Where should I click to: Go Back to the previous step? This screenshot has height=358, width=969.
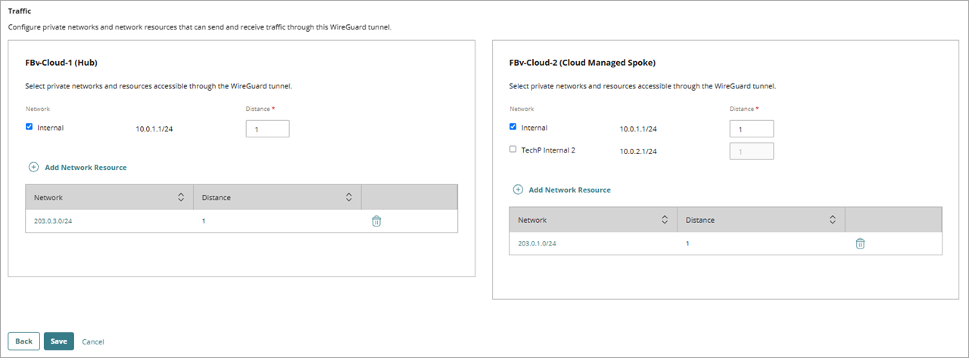point(23,341)
